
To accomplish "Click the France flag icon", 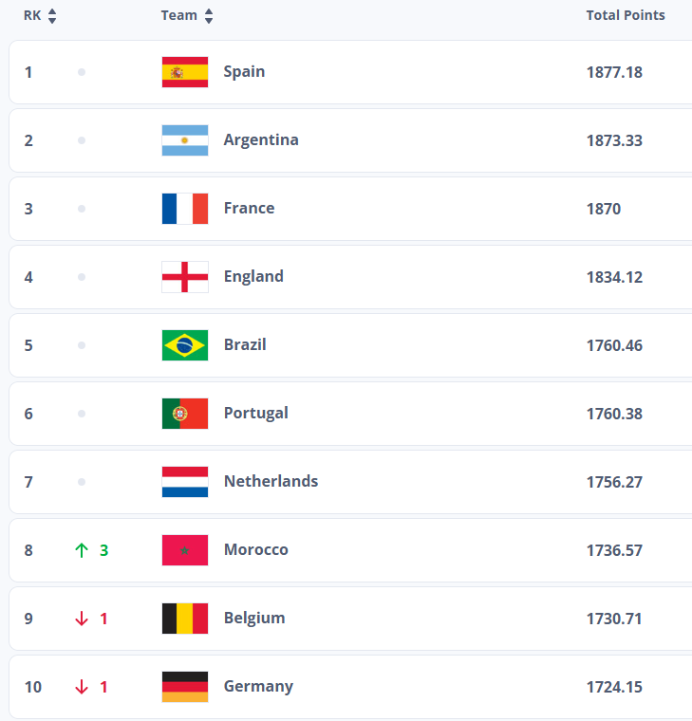I will pos(185,209).
